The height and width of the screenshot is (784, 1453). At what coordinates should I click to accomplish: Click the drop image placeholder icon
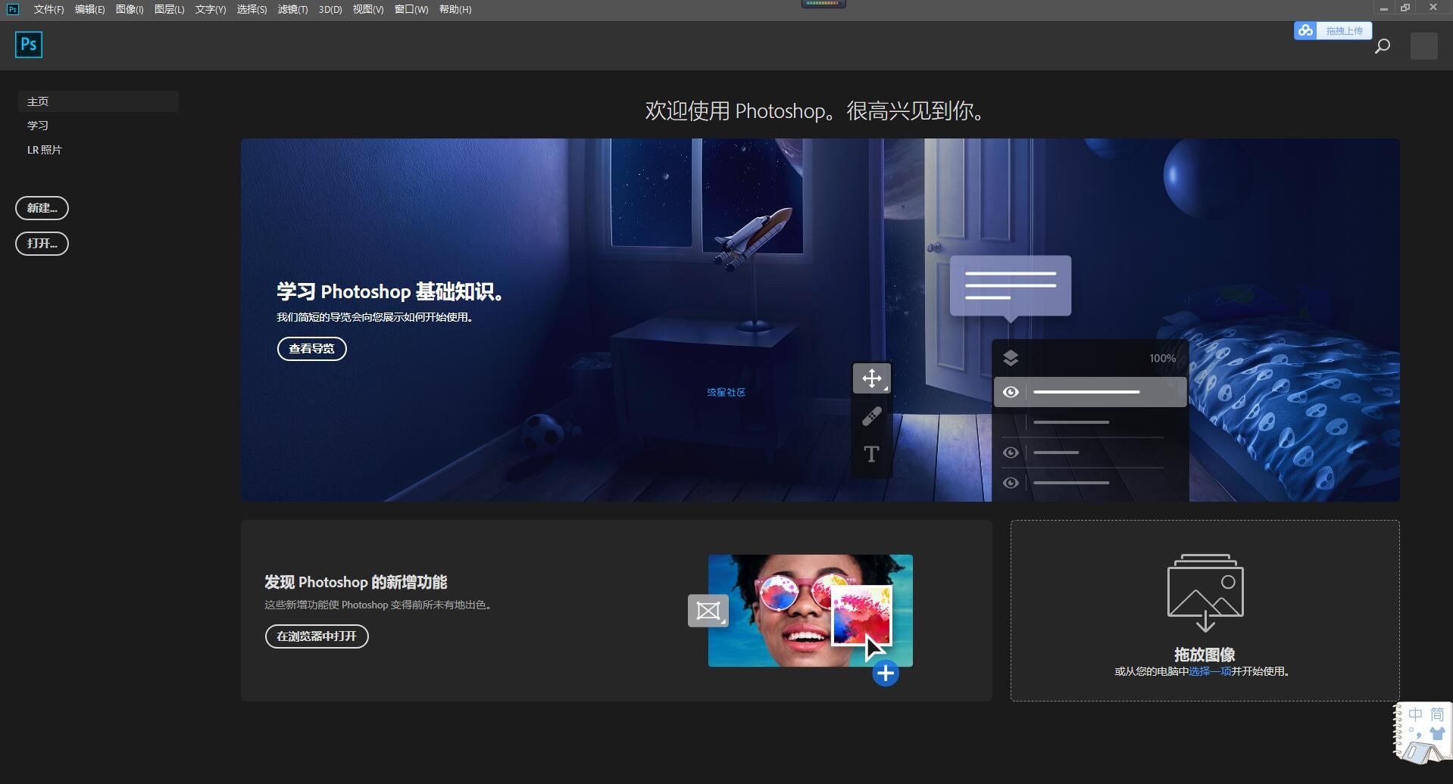click(x=1205, y=593)
